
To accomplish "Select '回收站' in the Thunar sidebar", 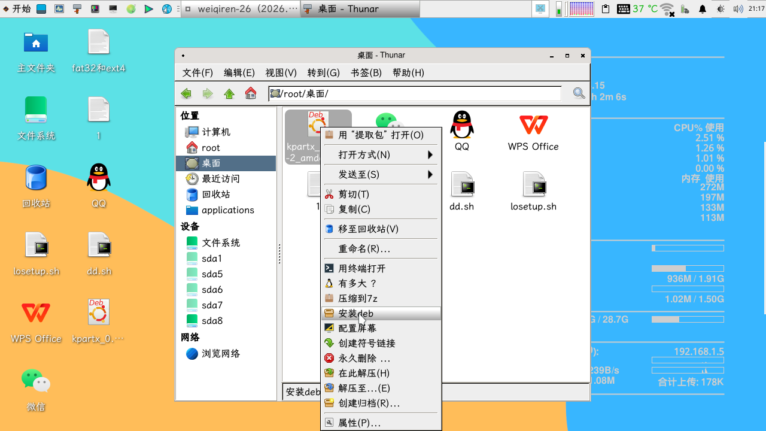I will 226,194.
